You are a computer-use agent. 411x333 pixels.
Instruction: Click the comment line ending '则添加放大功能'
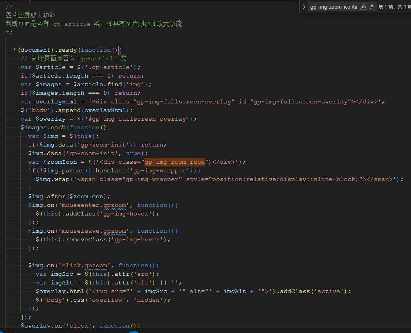(x=94, y=24)
